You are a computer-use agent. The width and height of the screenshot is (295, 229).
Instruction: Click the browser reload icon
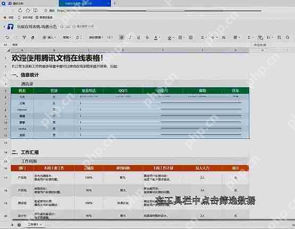pyautogui.click(x=20, y=11)
